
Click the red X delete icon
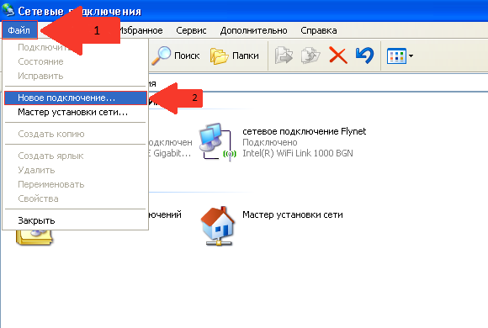[338, 56]
